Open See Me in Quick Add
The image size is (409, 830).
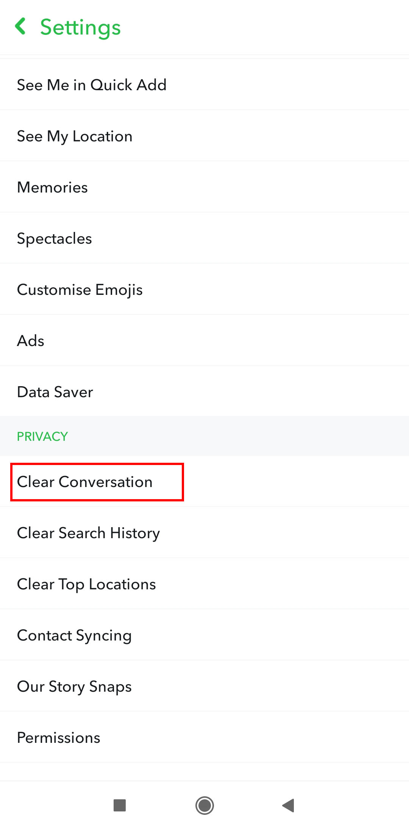pos(204,85)
